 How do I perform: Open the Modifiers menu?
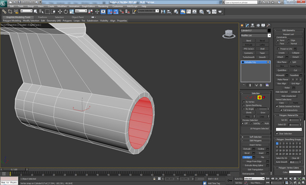click(62, 6)
